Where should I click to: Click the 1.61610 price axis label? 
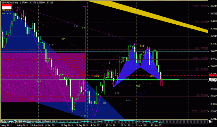(213, 44)
